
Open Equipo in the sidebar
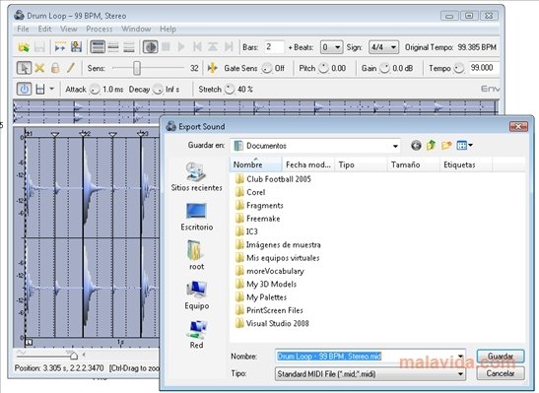click(x=197, y=295)
